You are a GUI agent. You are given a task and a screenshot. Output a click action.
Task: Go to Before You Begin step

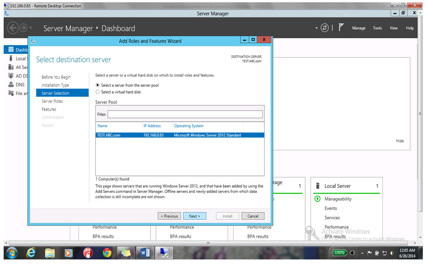point(56,77)
